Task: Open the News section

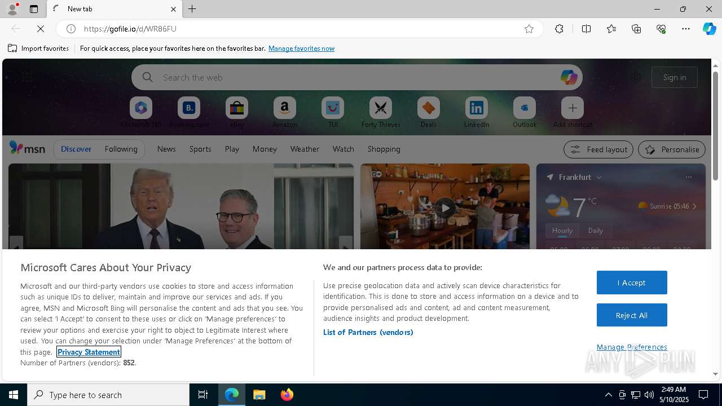Action: (x=166, y=149)
